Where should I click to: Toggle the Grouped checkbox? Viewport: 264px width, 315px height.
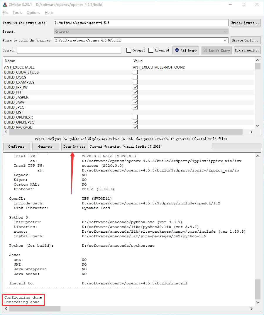[129, 50]
